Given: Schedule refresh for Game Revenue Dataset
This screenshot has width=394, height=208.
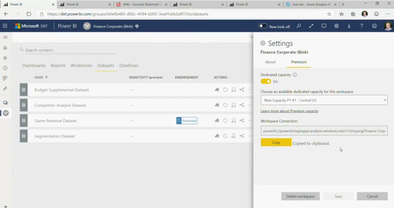Looking at the screenshot, I should point(233,121).
